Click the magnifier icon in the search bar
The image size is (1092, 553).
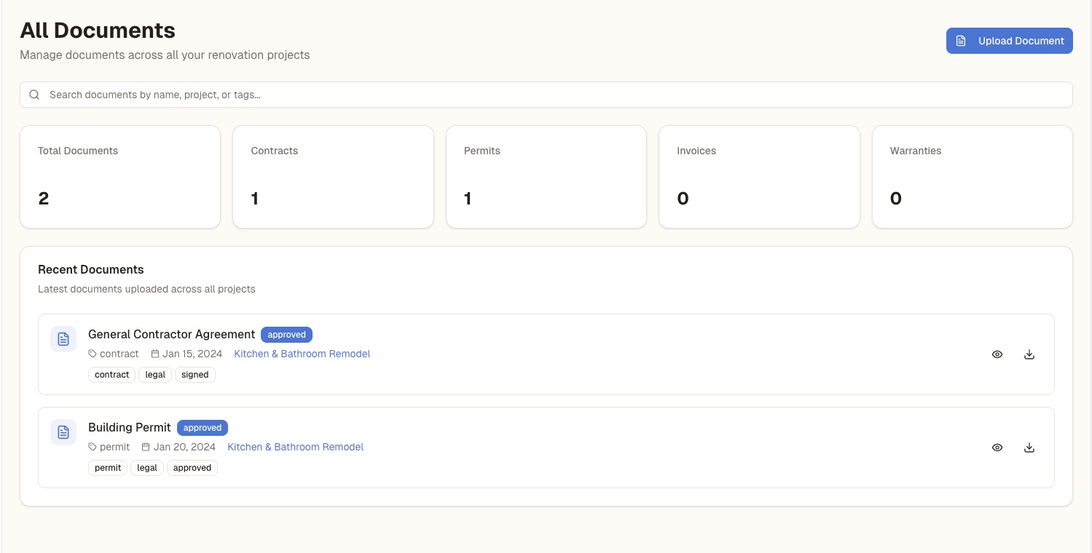pos(34,95)
